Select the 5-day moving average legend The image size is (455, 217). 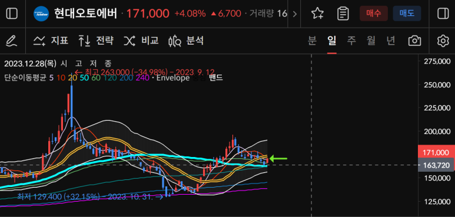pyautogui.click(x=51, y=78)
